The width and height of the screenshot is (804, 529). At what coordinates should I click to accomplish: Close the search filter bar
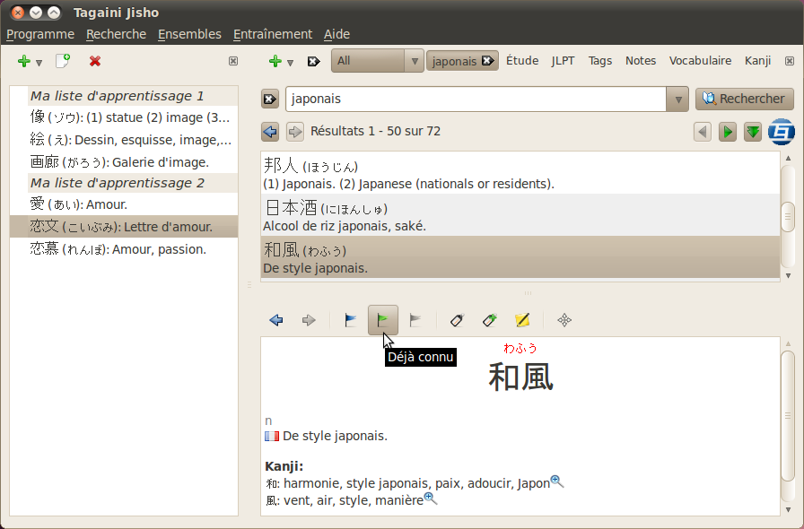pyautogui.click(x=790, y=62)
